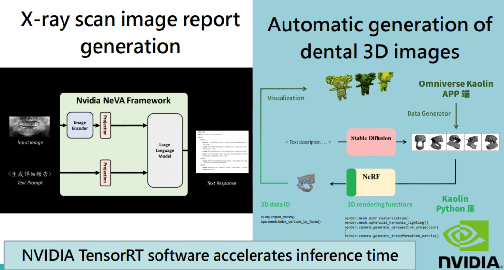Image resolution: width=504 pixels, height=270 pixels.
Task: Click the 'Nvidia NeVA Framework' heading
Action: click(124, 100)
